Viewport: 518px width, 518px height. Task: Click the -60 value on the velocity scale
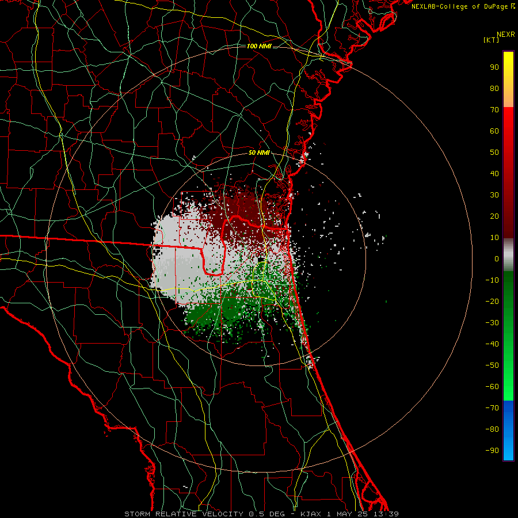pos(492,387)
